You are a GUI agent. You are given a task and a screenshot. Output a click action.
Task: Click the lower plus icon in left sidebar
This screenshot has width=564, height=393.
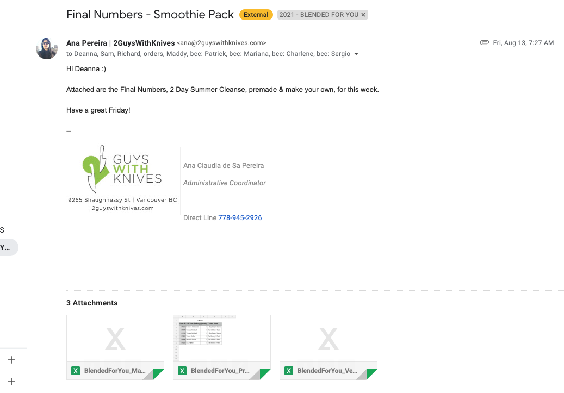(11, 382)
